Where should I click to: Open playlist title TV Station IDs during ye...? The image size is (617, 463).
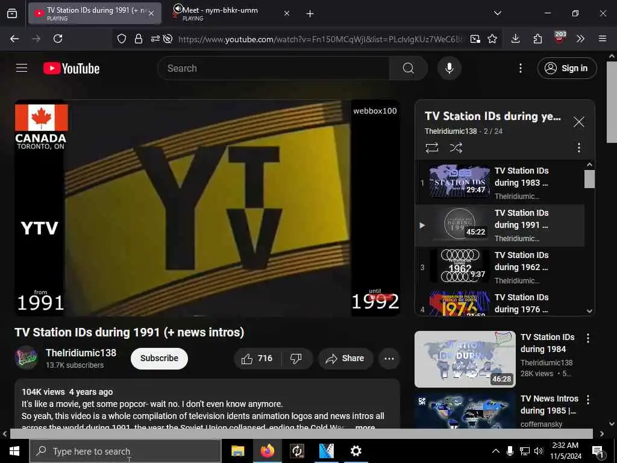(493, 116)
